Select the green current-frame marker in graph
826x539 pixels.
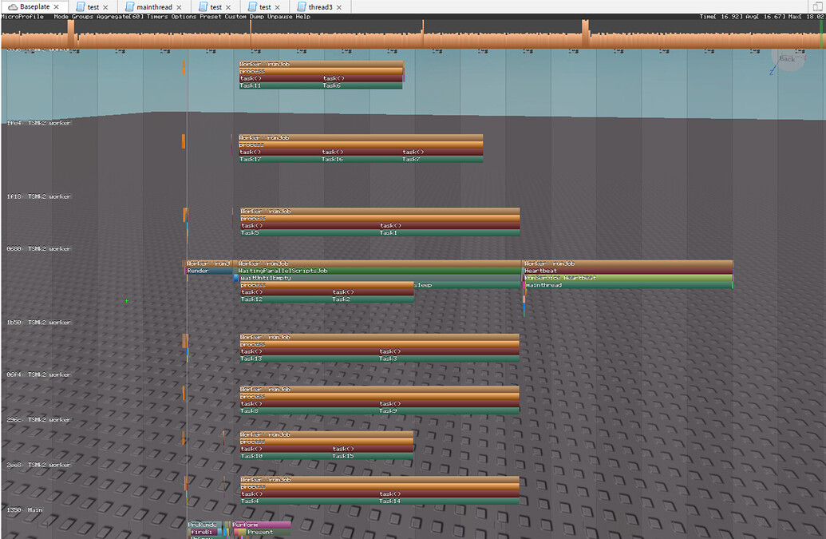pyautogui.click(x=820, y=34)
